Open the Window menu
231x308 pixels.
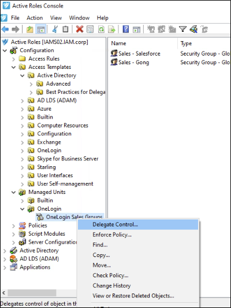tap(79, 18)
